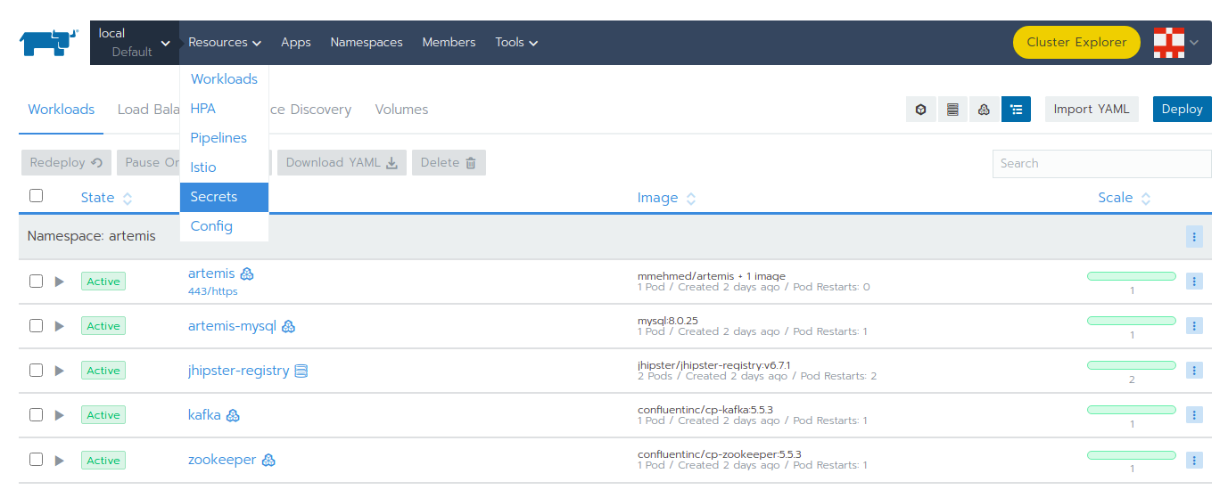The height and width of the screenshot is (498, 1228).
Task: Select the kafka workload checkbox
Action: pos(36,415)
